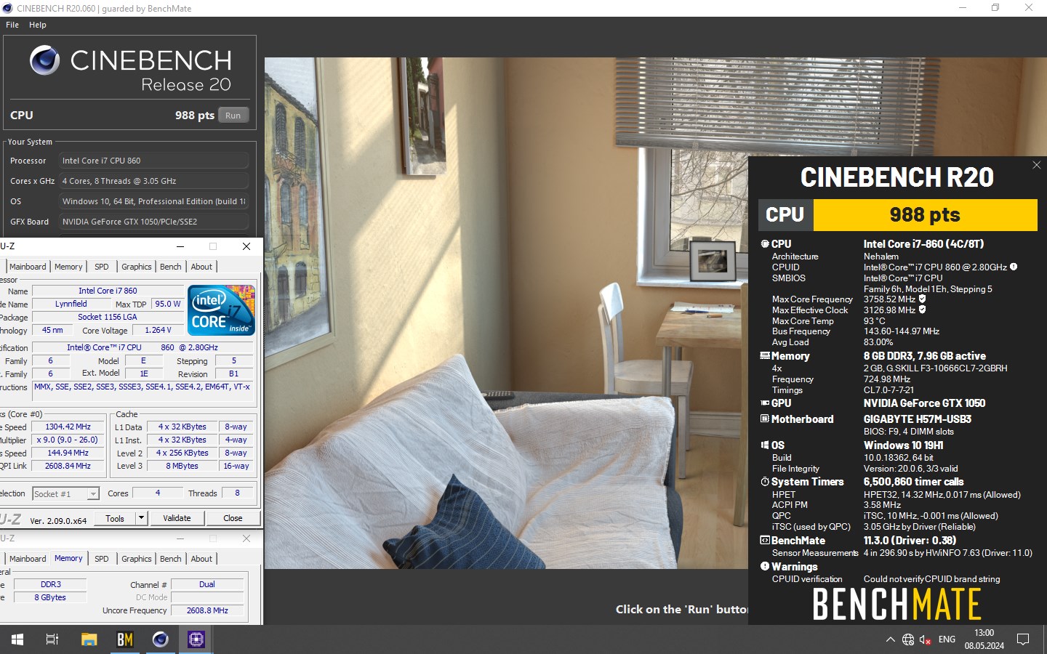
Task: Open the Memory tab in the upper CPU-Z window
Action: [x=68, y=267]
